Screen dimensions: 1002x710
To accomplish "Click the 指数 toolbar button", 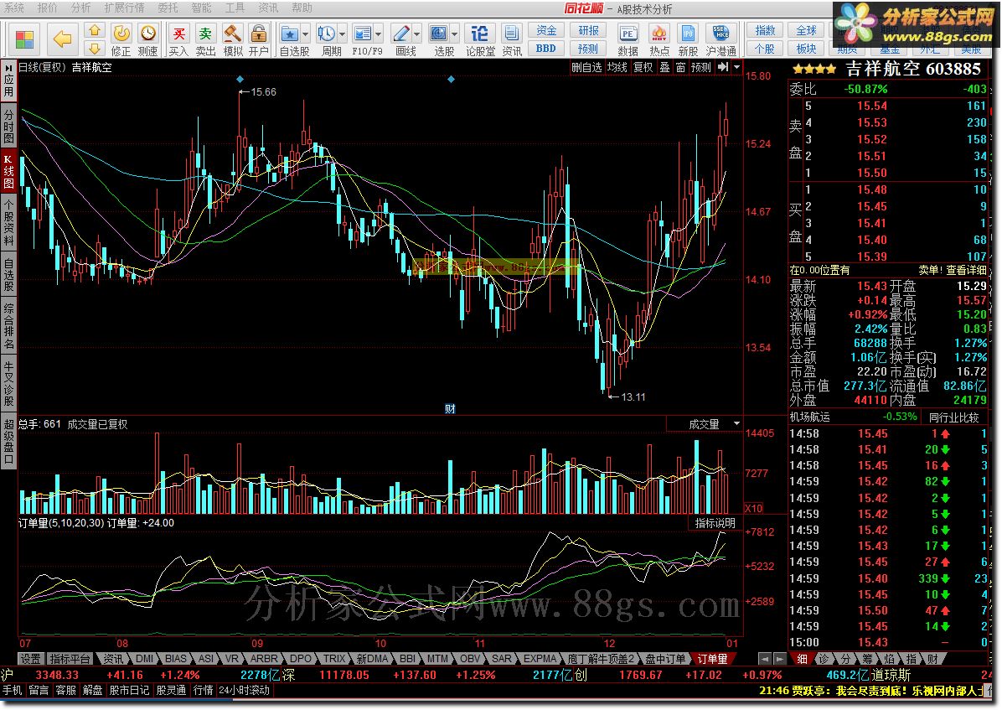I will pyautogui.click(x=765, y=30).
